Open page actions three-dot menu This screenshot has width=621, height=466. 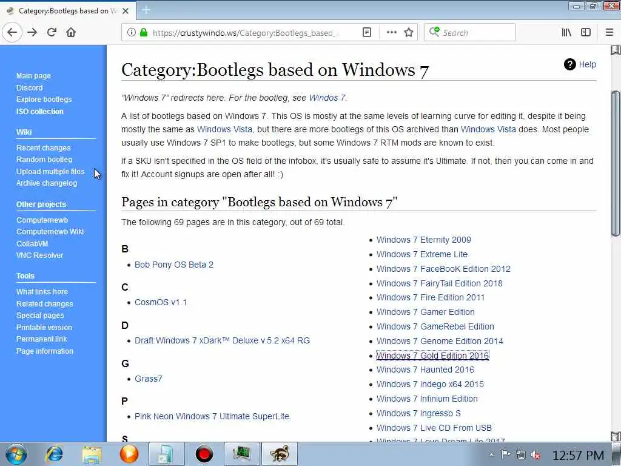click(391, 33)
